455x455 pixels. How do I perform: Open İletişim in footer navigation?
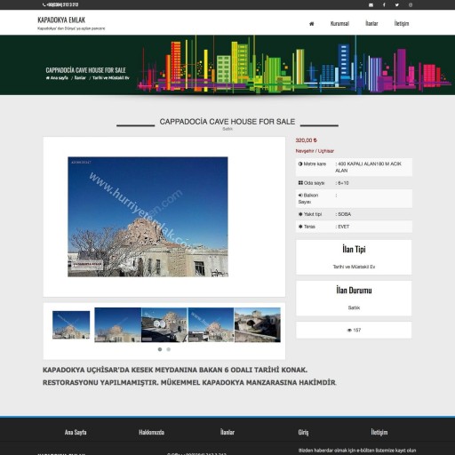[379, 432]
